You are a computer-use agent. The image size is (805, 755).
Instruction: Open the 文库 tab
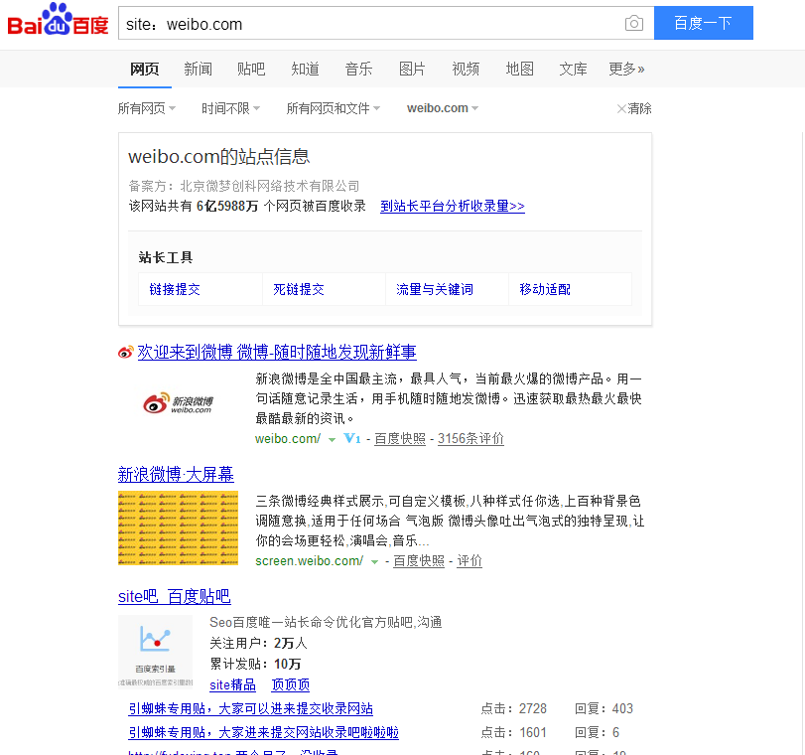coord(573,69)
